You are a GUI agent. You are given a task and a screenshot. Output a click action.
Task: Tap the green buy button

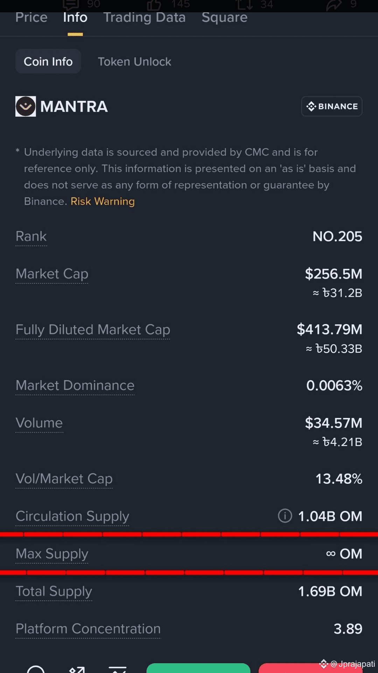[198, 668]
